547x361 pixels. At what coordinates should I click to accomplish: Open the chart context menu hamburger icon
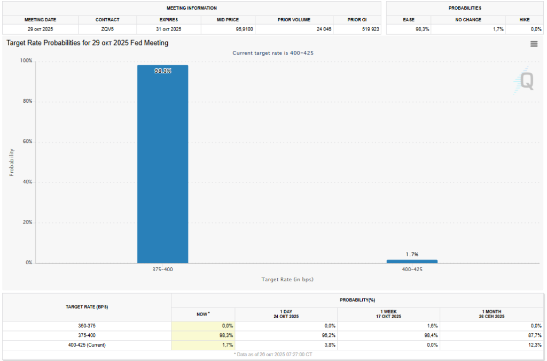[x=534, y=44]
